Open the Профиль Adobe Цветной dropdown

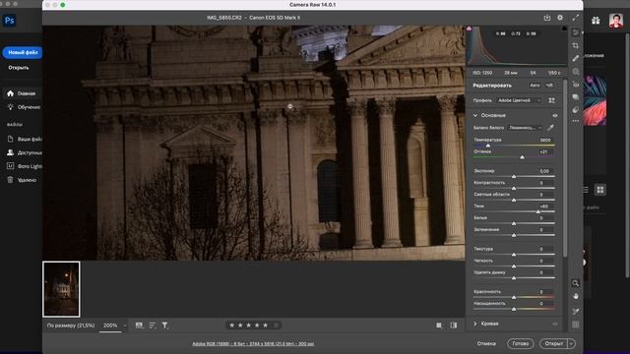tap(520, 100)
